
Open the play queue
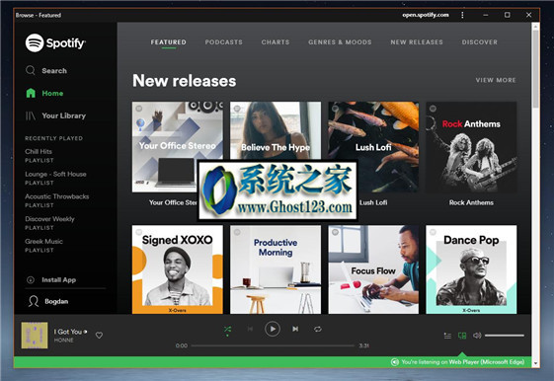447,336
